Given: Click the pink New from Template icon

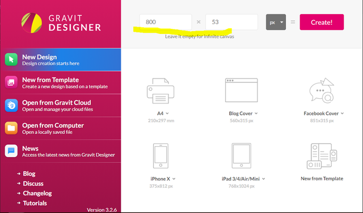Looking at the screenshot, I should (x=11, y=82).
